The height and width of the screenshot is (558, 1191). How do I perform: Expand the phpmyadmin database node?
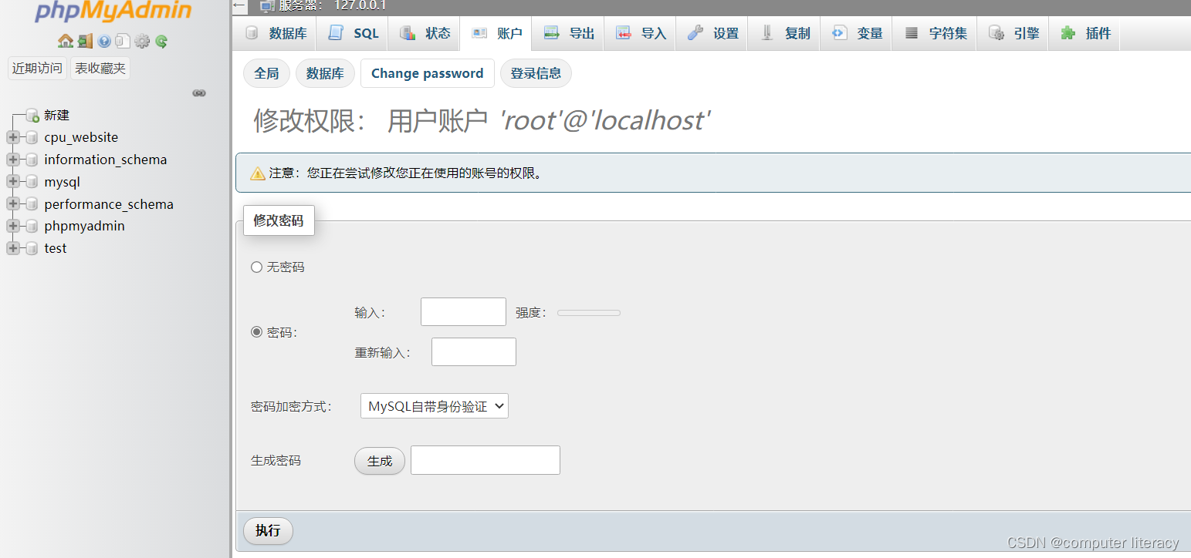12,226
